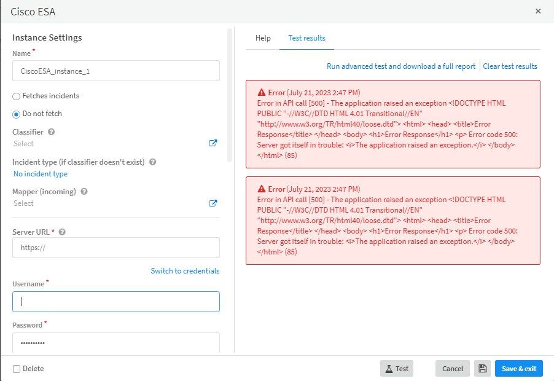554x381 pixels.
Task: Select the Do not fetch option
Action: click(17, 114)
